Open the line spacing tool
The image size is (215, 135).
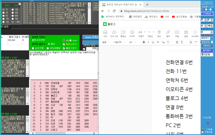[182, 42]
